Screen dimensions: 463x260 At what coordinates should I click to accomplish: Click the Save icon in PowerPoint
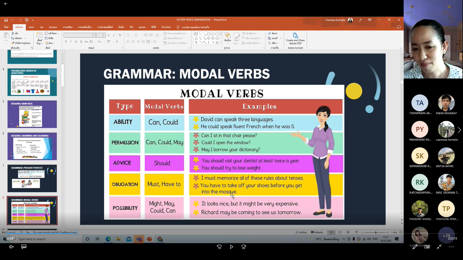6,20
